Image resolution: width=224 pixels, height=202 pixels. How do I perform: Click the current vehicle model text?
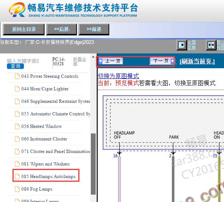[x=47, y=42]
